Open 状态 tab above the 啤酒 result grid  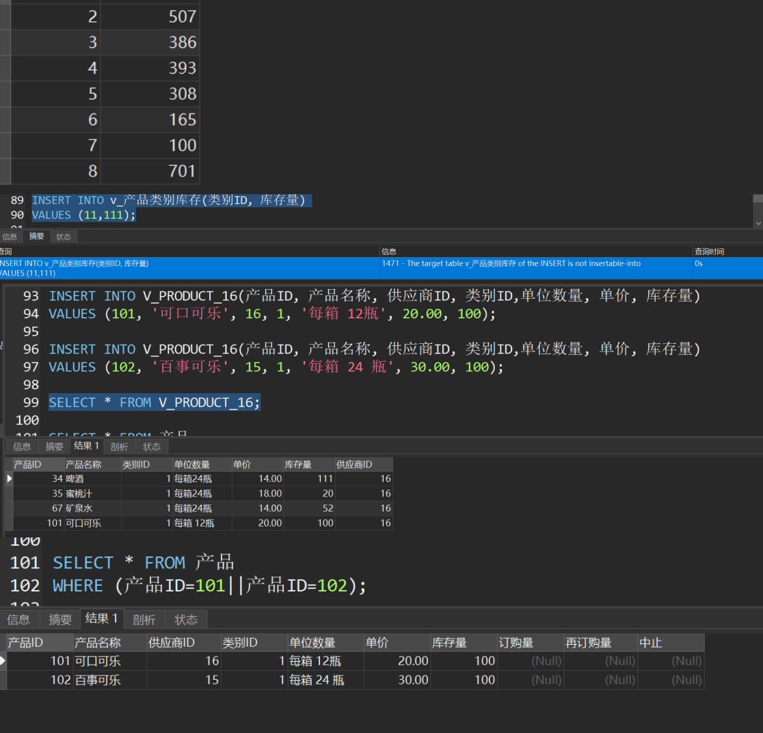(151, 447)
